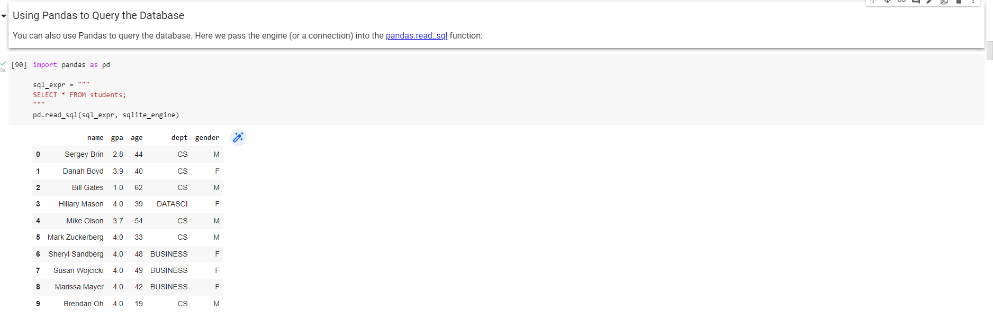The image size is (993, 321).
Task: Select the 'Mark Zuckerberg' name cell
Action: (x=76, y=237)
